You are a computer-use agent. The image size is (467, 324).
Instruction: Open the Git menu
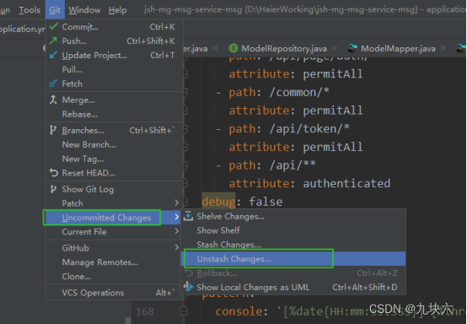tap(55, 10)
